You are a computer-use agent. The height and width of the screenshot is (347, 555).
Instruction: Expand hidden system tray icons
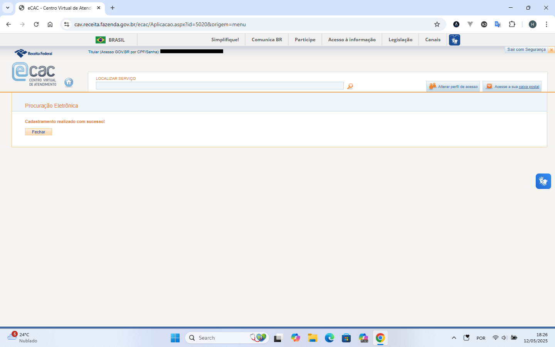[x=454, y=338]
